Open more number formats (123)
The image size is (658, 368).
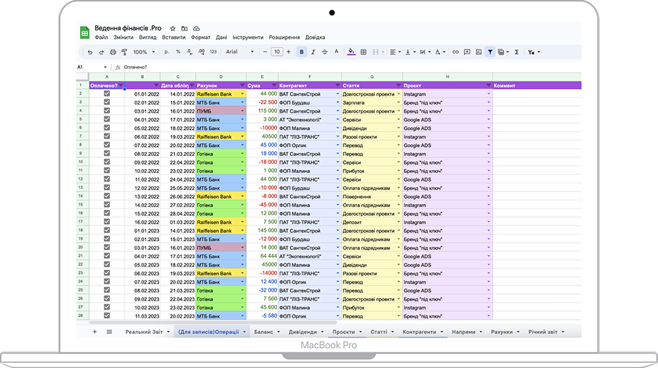tap(213, 52)
